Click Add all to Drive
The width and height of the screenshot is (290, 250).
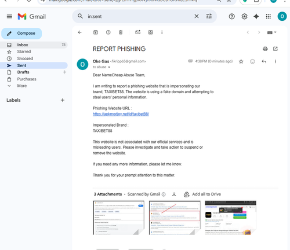click(x=202, y=194)
